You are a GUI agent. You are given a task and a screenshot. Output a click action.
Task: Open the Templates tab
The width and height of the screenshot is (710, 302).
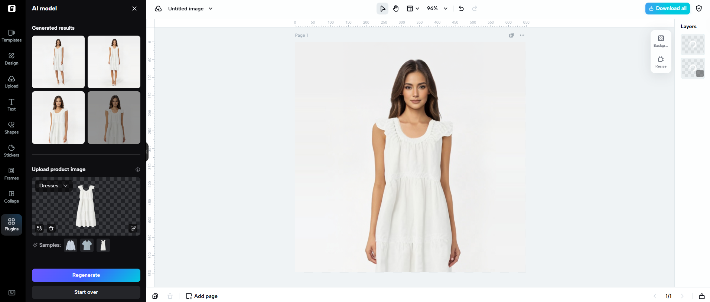pos(12,36)
